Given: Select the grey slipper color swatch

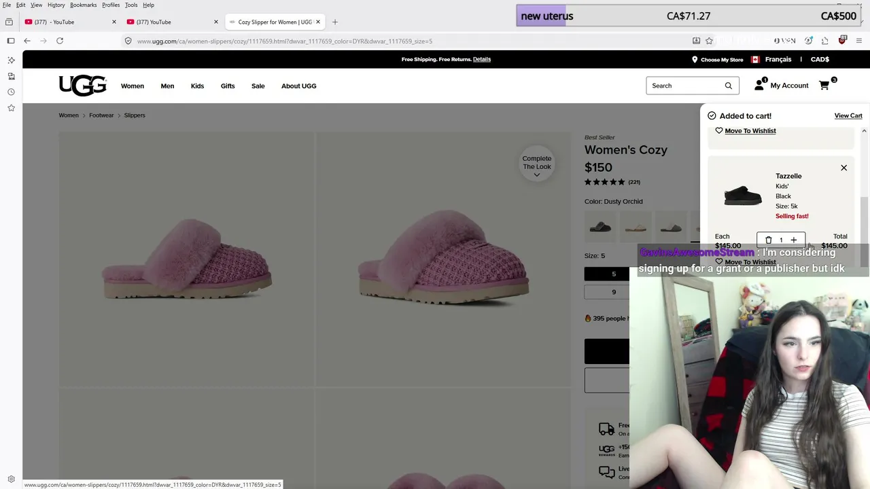Looking at the screenshot, I should pos(671,228).
